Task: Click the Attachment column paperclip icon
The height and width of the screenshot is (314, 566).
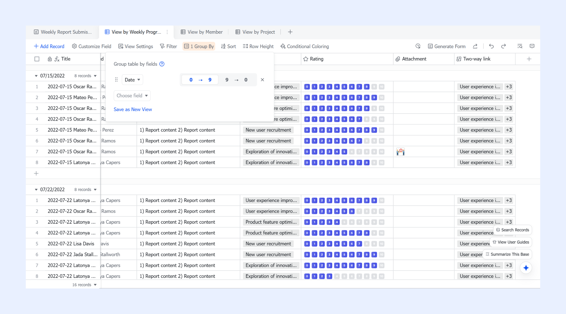Action: point(398,59)
